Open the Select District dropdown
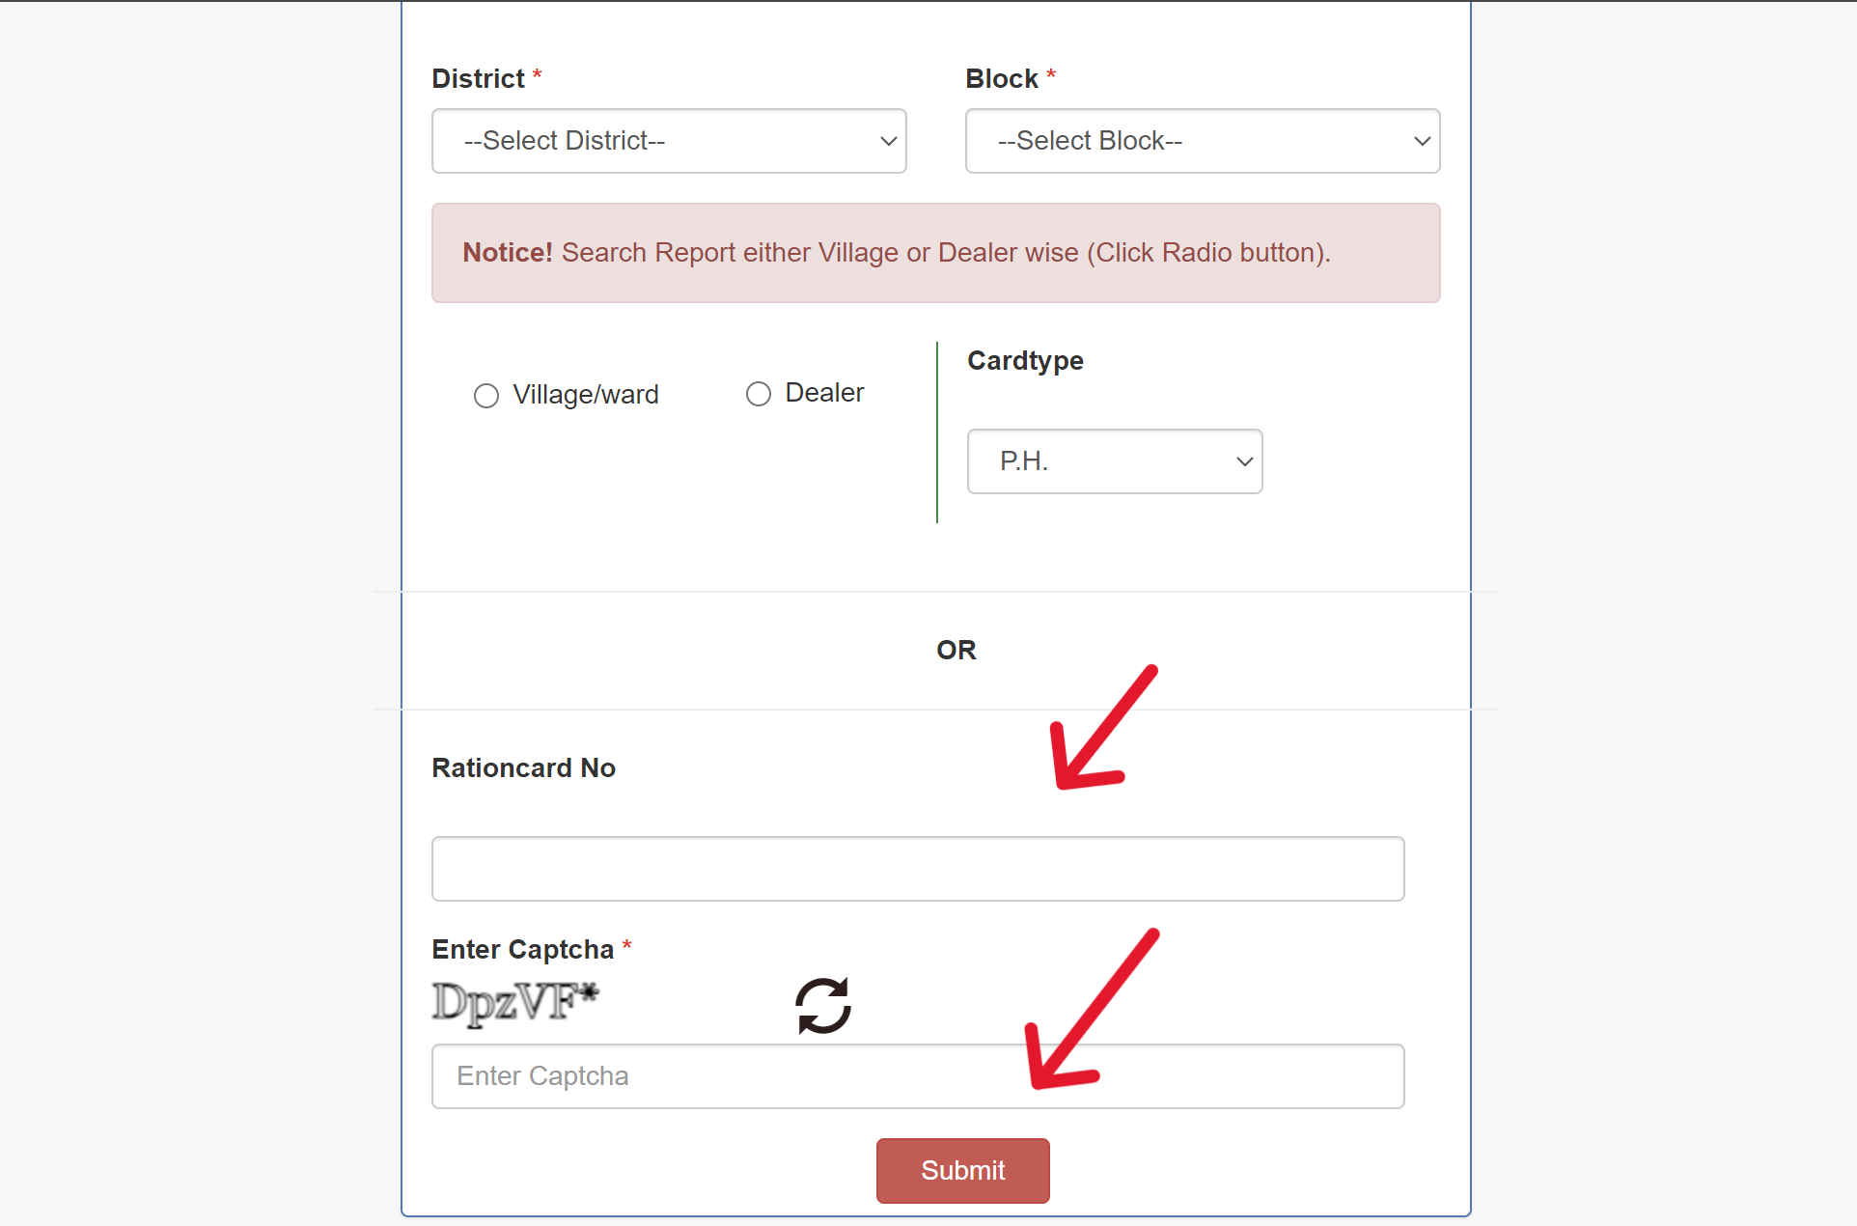Screen dimensions: 1857x1226 coord(669,141)
